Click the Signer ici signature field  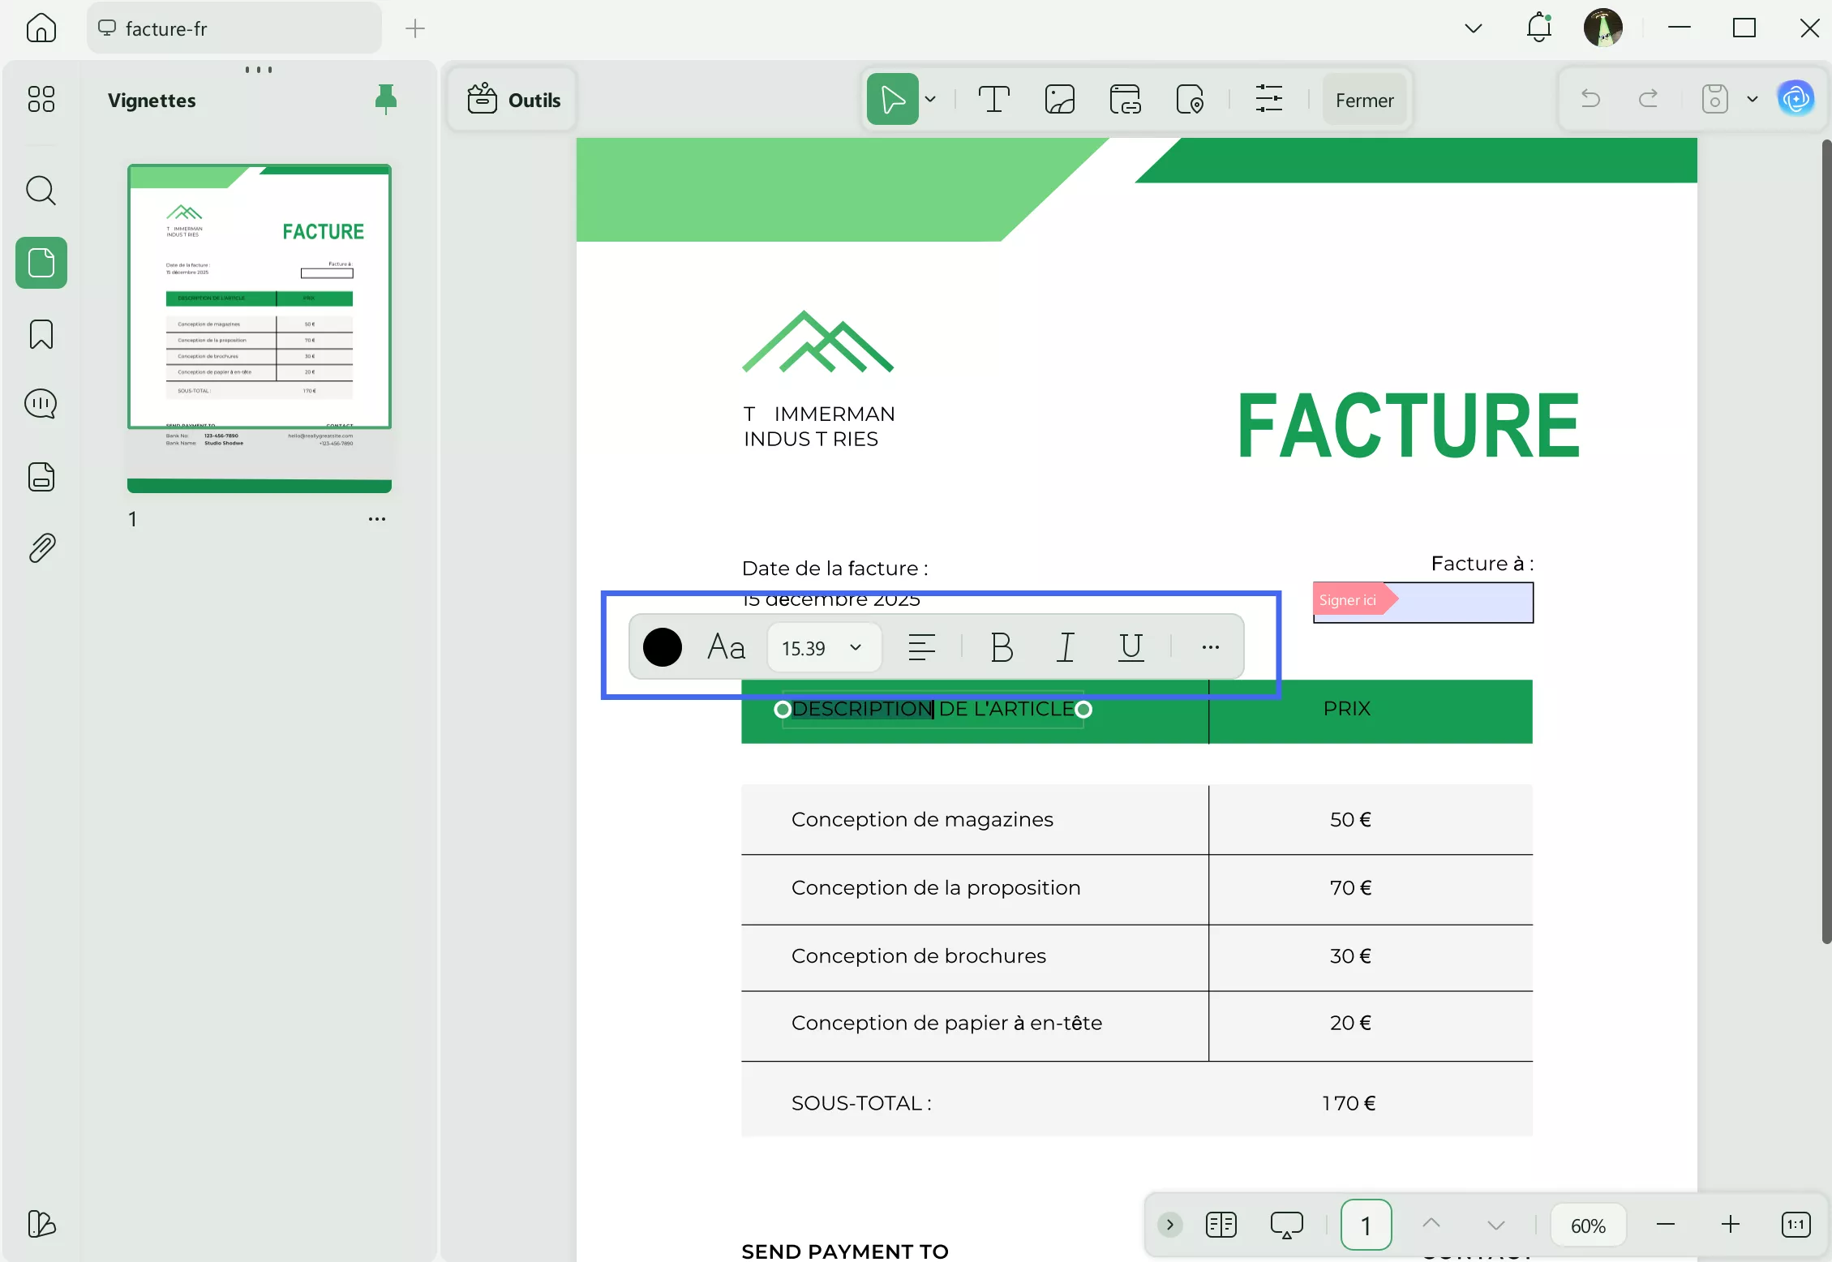click(1422, 602)
